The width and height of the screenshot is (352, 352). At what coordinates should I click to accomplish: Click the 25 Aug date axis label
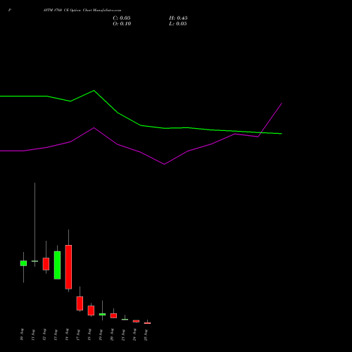point(146,334)
